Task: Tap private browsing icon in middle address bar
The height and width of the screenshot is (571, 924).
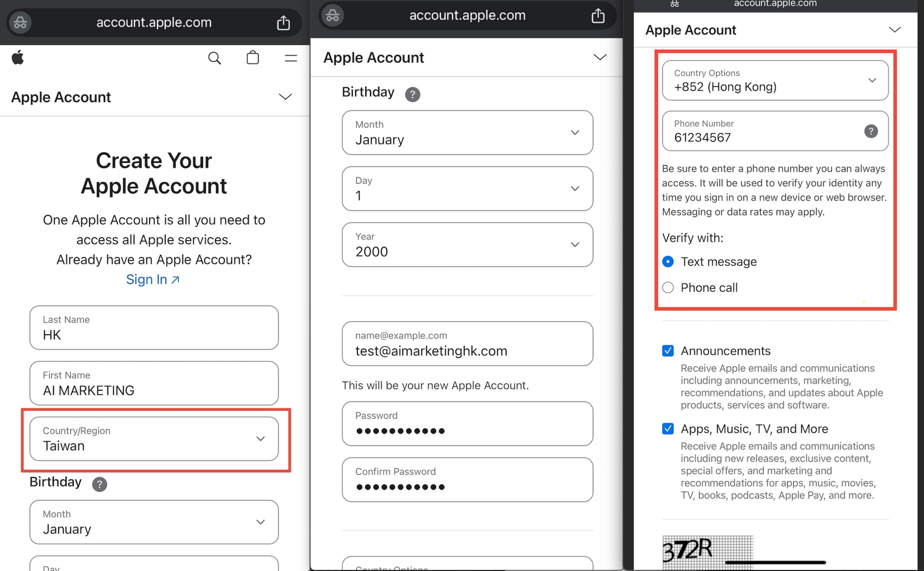Action: pyautogui.click(x=333, y=15)
